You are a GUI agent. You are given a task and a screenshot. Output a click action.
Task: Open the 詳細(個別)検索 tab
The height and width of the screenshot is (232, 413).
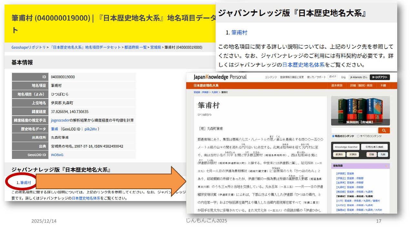(361, 85)
